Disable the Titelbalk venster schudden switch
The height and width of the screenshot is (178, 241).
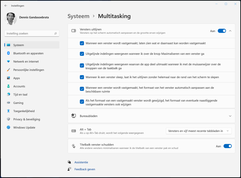click(x=228, y=146)
